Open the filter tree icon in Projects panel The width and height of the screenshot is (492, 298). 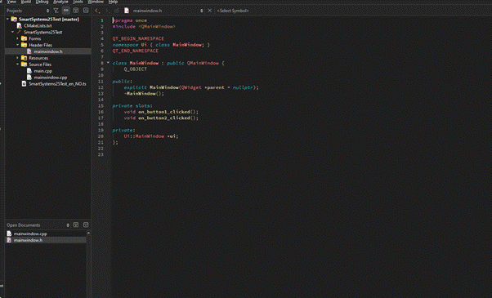click(x=56, y=11)
